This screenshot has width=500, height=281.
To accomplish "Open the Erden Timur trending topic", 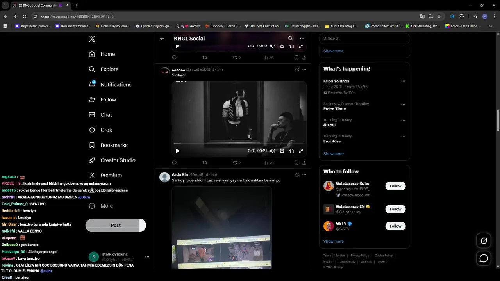I will 335,109.
